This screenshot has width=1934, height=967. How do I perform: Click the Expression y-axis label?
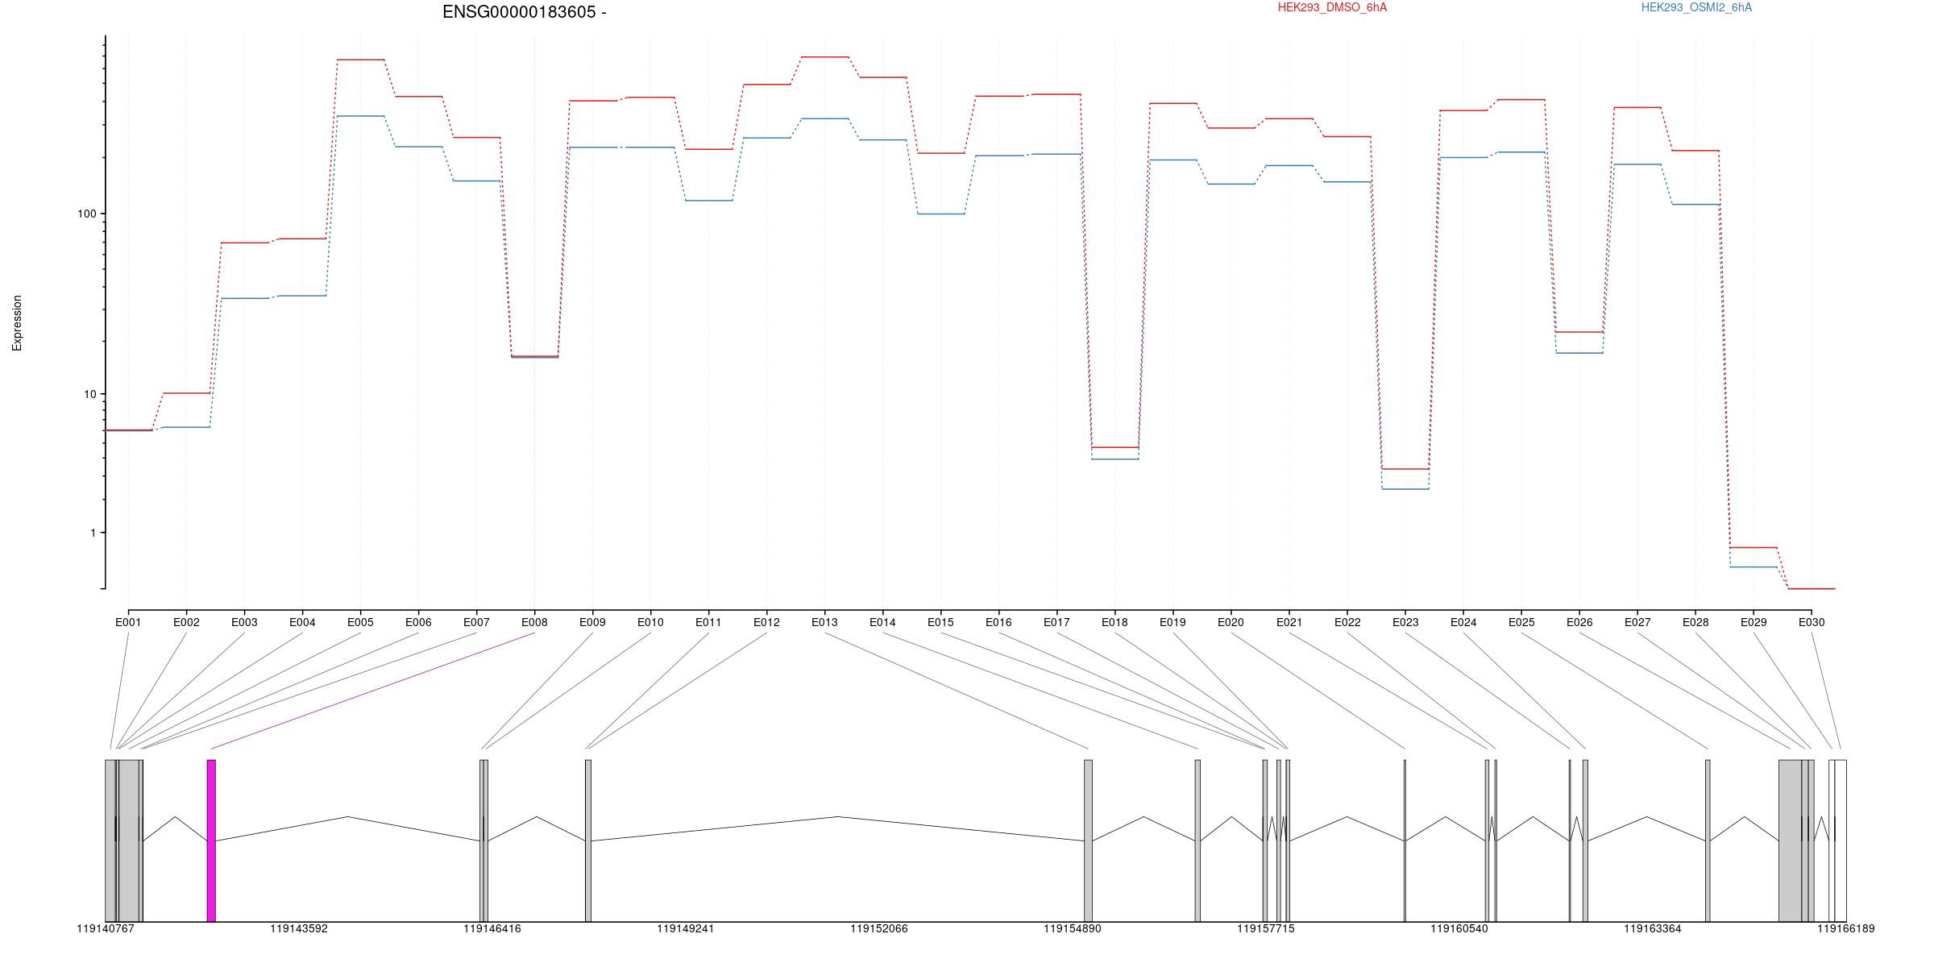point(17,323)
